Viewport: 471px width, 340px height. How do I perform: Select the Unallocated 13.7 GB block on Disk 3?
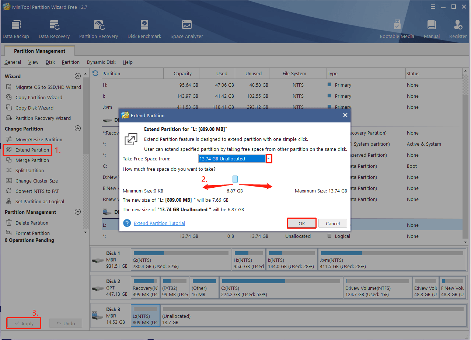[x=314, y=316]
